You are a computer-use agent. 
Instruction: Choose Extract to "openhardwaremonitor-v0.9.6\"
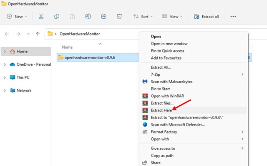click(x=194, y=117)
